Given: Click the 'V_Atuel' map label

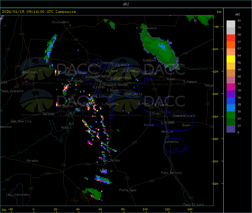Looking at the screenshot, I should pos(144,104).
